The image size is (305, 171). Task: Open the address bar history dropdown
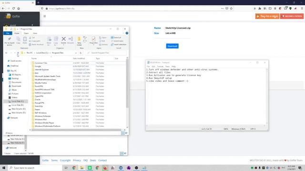[x=76, y=53]
